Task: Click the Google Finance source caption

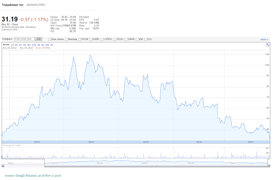Action: (x=33, y=175)
